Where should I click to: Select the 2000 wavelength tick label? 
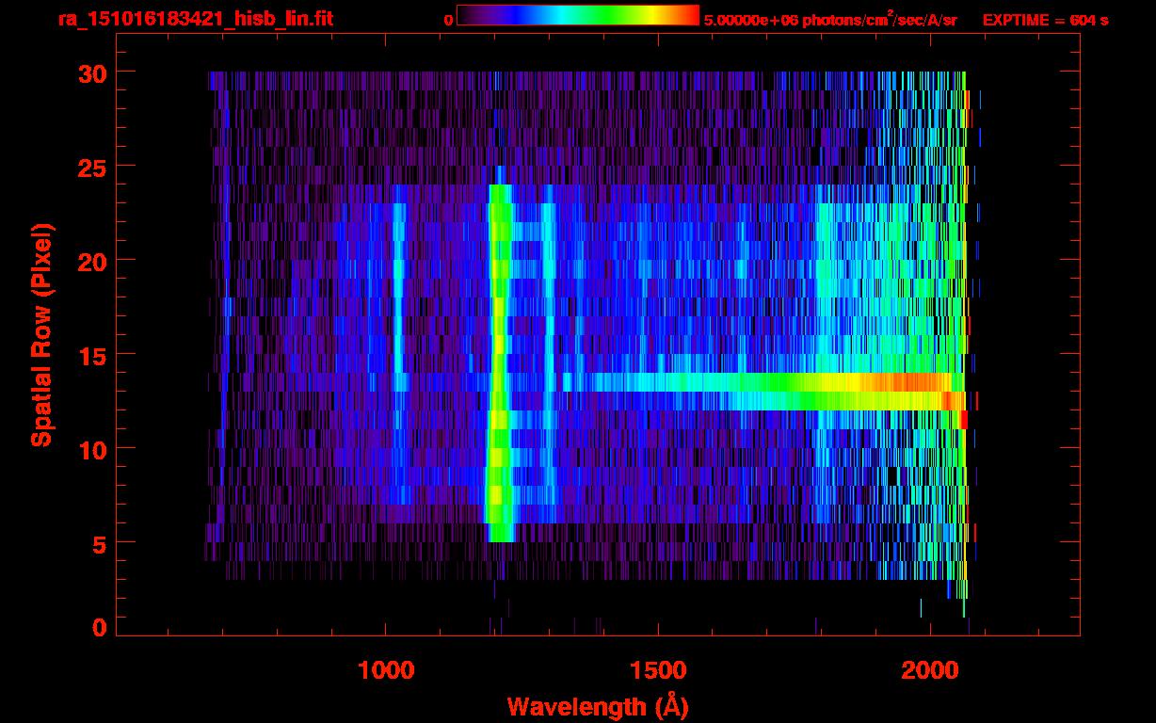[930, 670]
